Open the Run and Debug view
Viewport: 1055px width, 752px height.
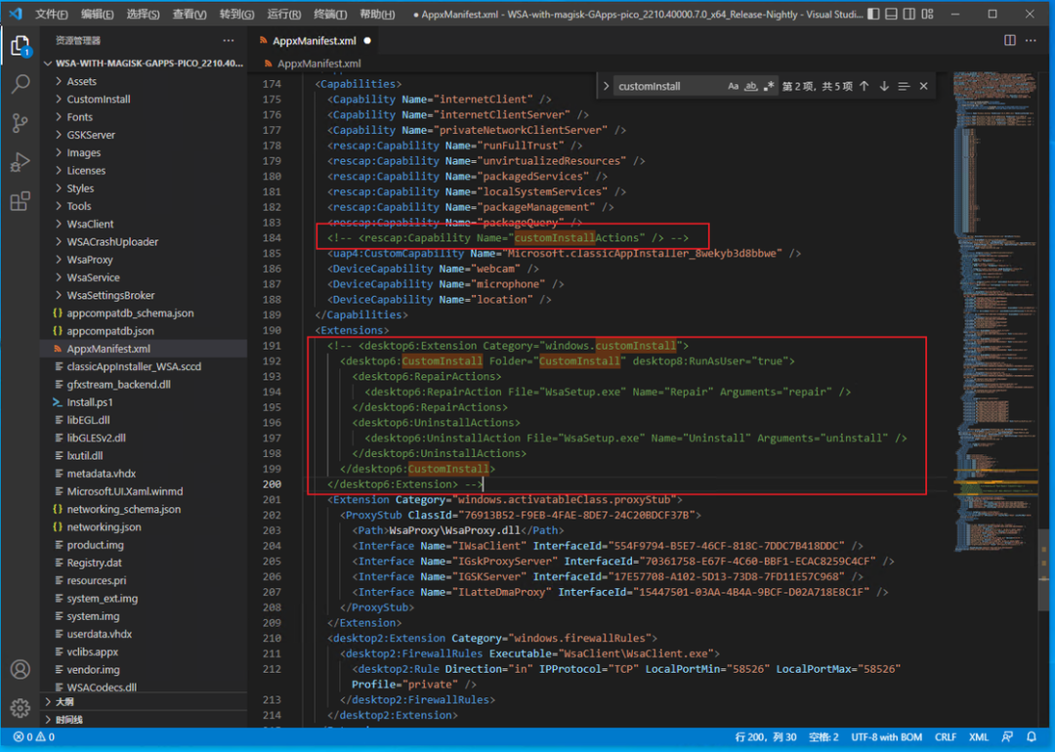point(20,162)
